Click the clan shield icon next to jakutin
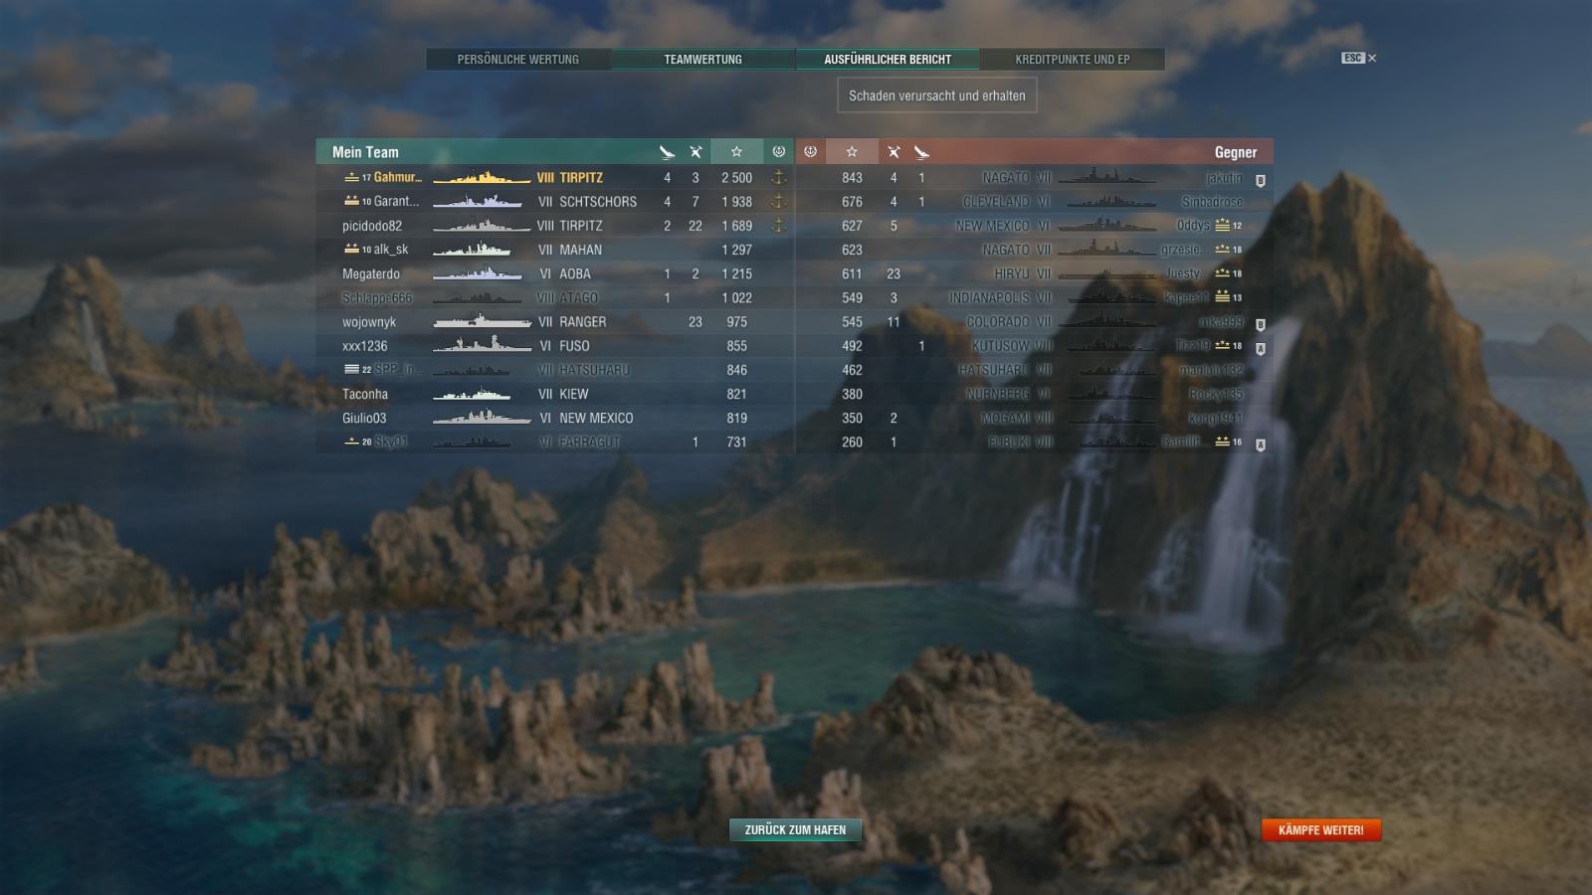The width and height of the screenshot is (1592, 895). click(x=1260, y=181)
